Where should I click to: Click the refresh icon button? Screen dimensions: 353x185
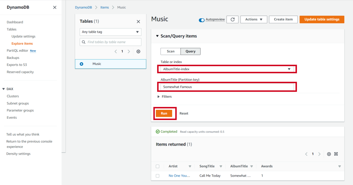232,19
